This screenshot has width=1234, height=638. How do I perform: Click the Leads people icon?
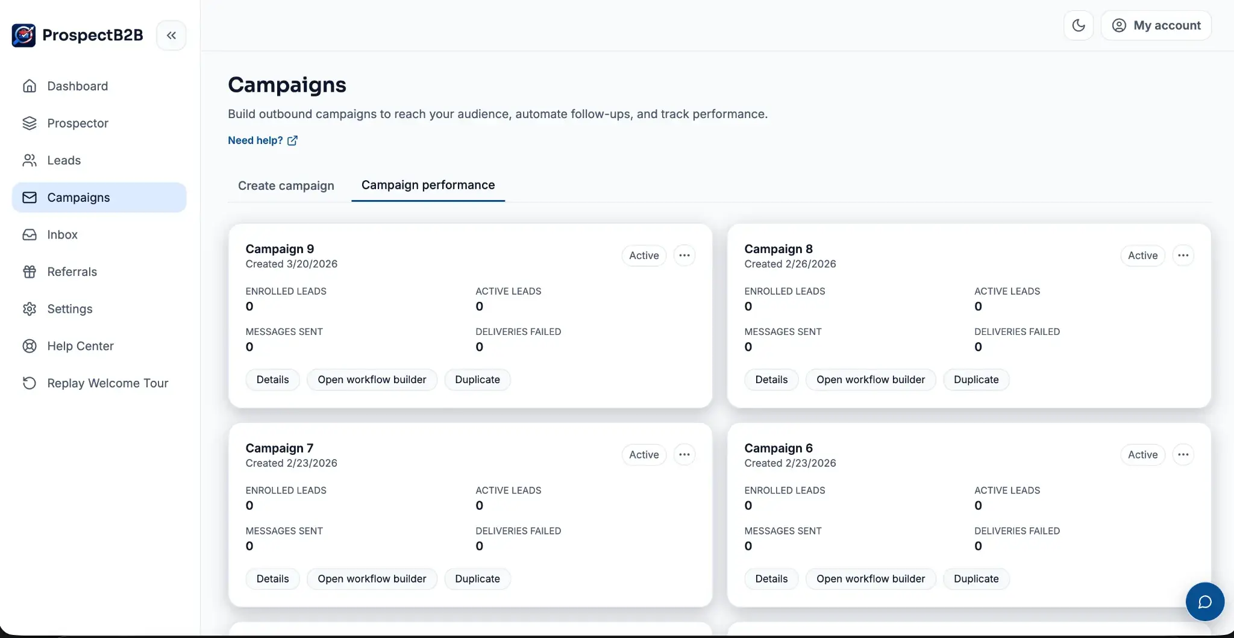(x=30, y=160)
